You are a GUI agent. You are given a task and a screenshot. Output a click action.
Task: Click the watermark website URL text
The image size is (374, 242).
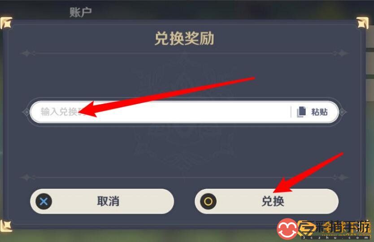tap(336, 238)
